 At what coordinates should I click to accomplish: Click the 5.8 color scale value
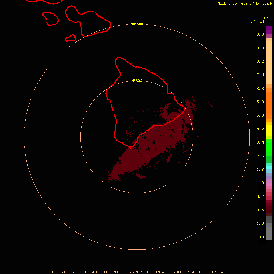click(260, 102)
